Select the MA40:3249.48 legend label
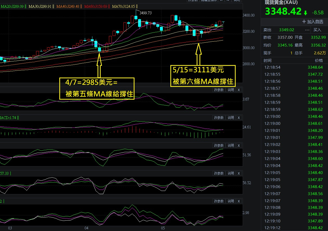 pos(68,6)
